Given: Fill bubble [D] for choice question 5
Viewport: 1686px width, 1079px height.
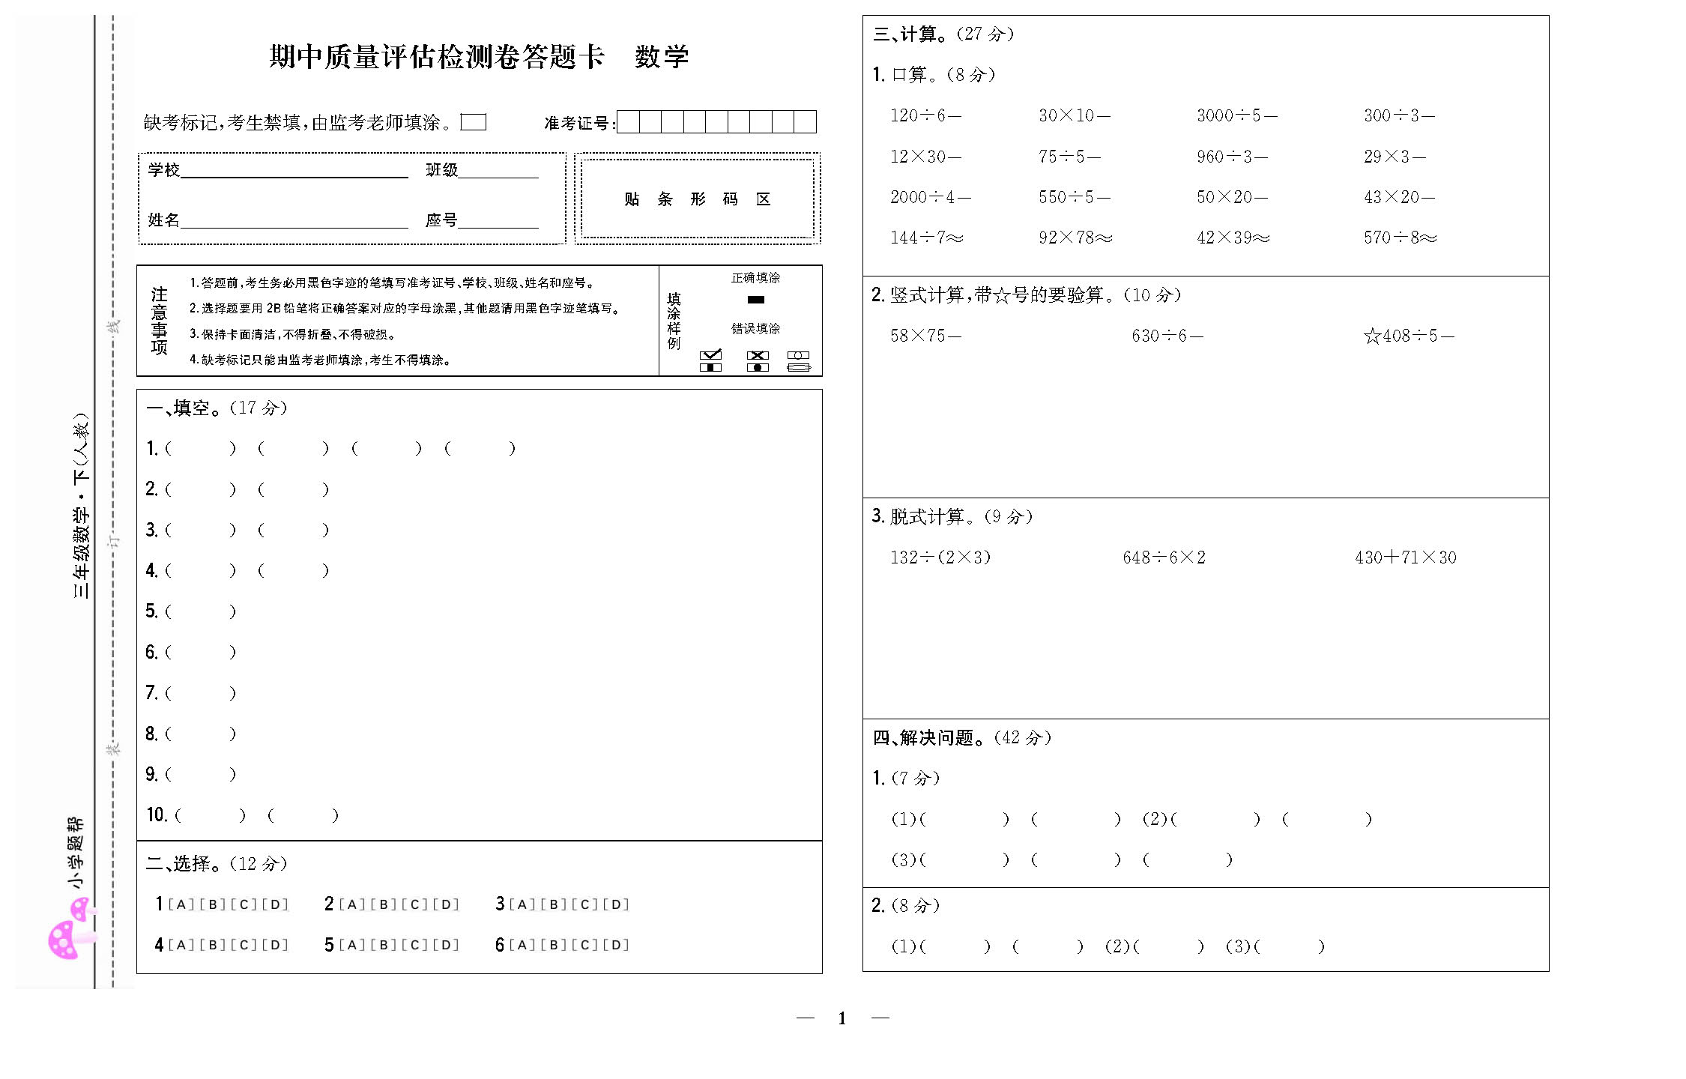Looking at the screenshot, I should coord(446,945).
